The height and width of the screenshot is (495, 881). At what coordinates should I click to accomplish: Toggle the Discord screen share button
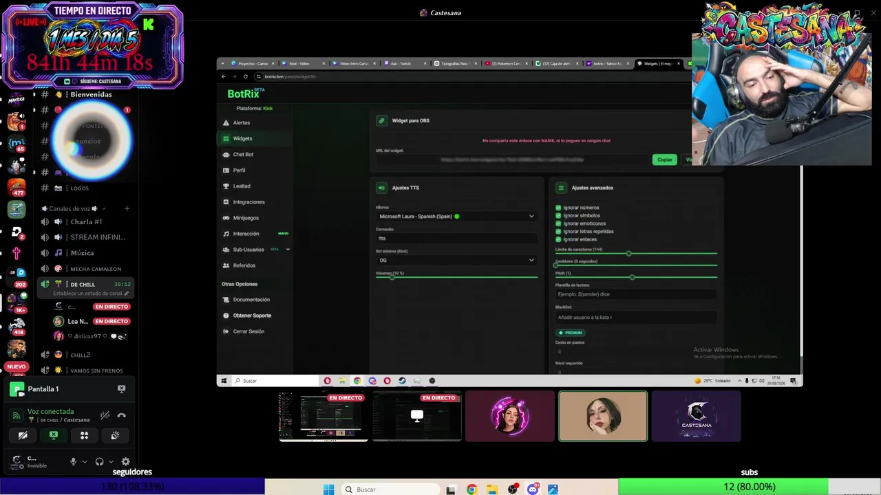point(54,435)
